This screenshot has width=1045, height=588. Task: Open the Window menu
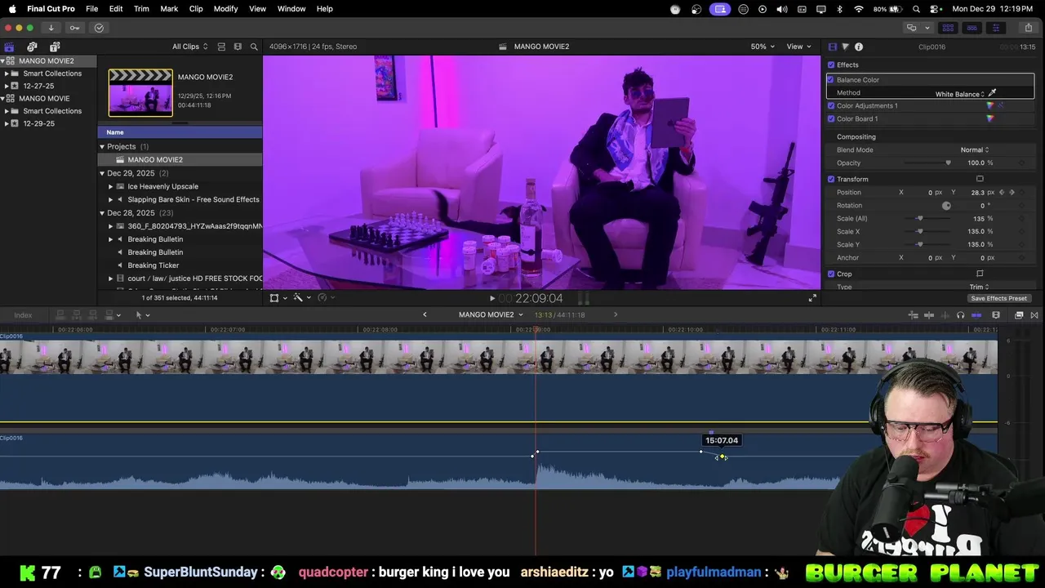pos(291,8)
